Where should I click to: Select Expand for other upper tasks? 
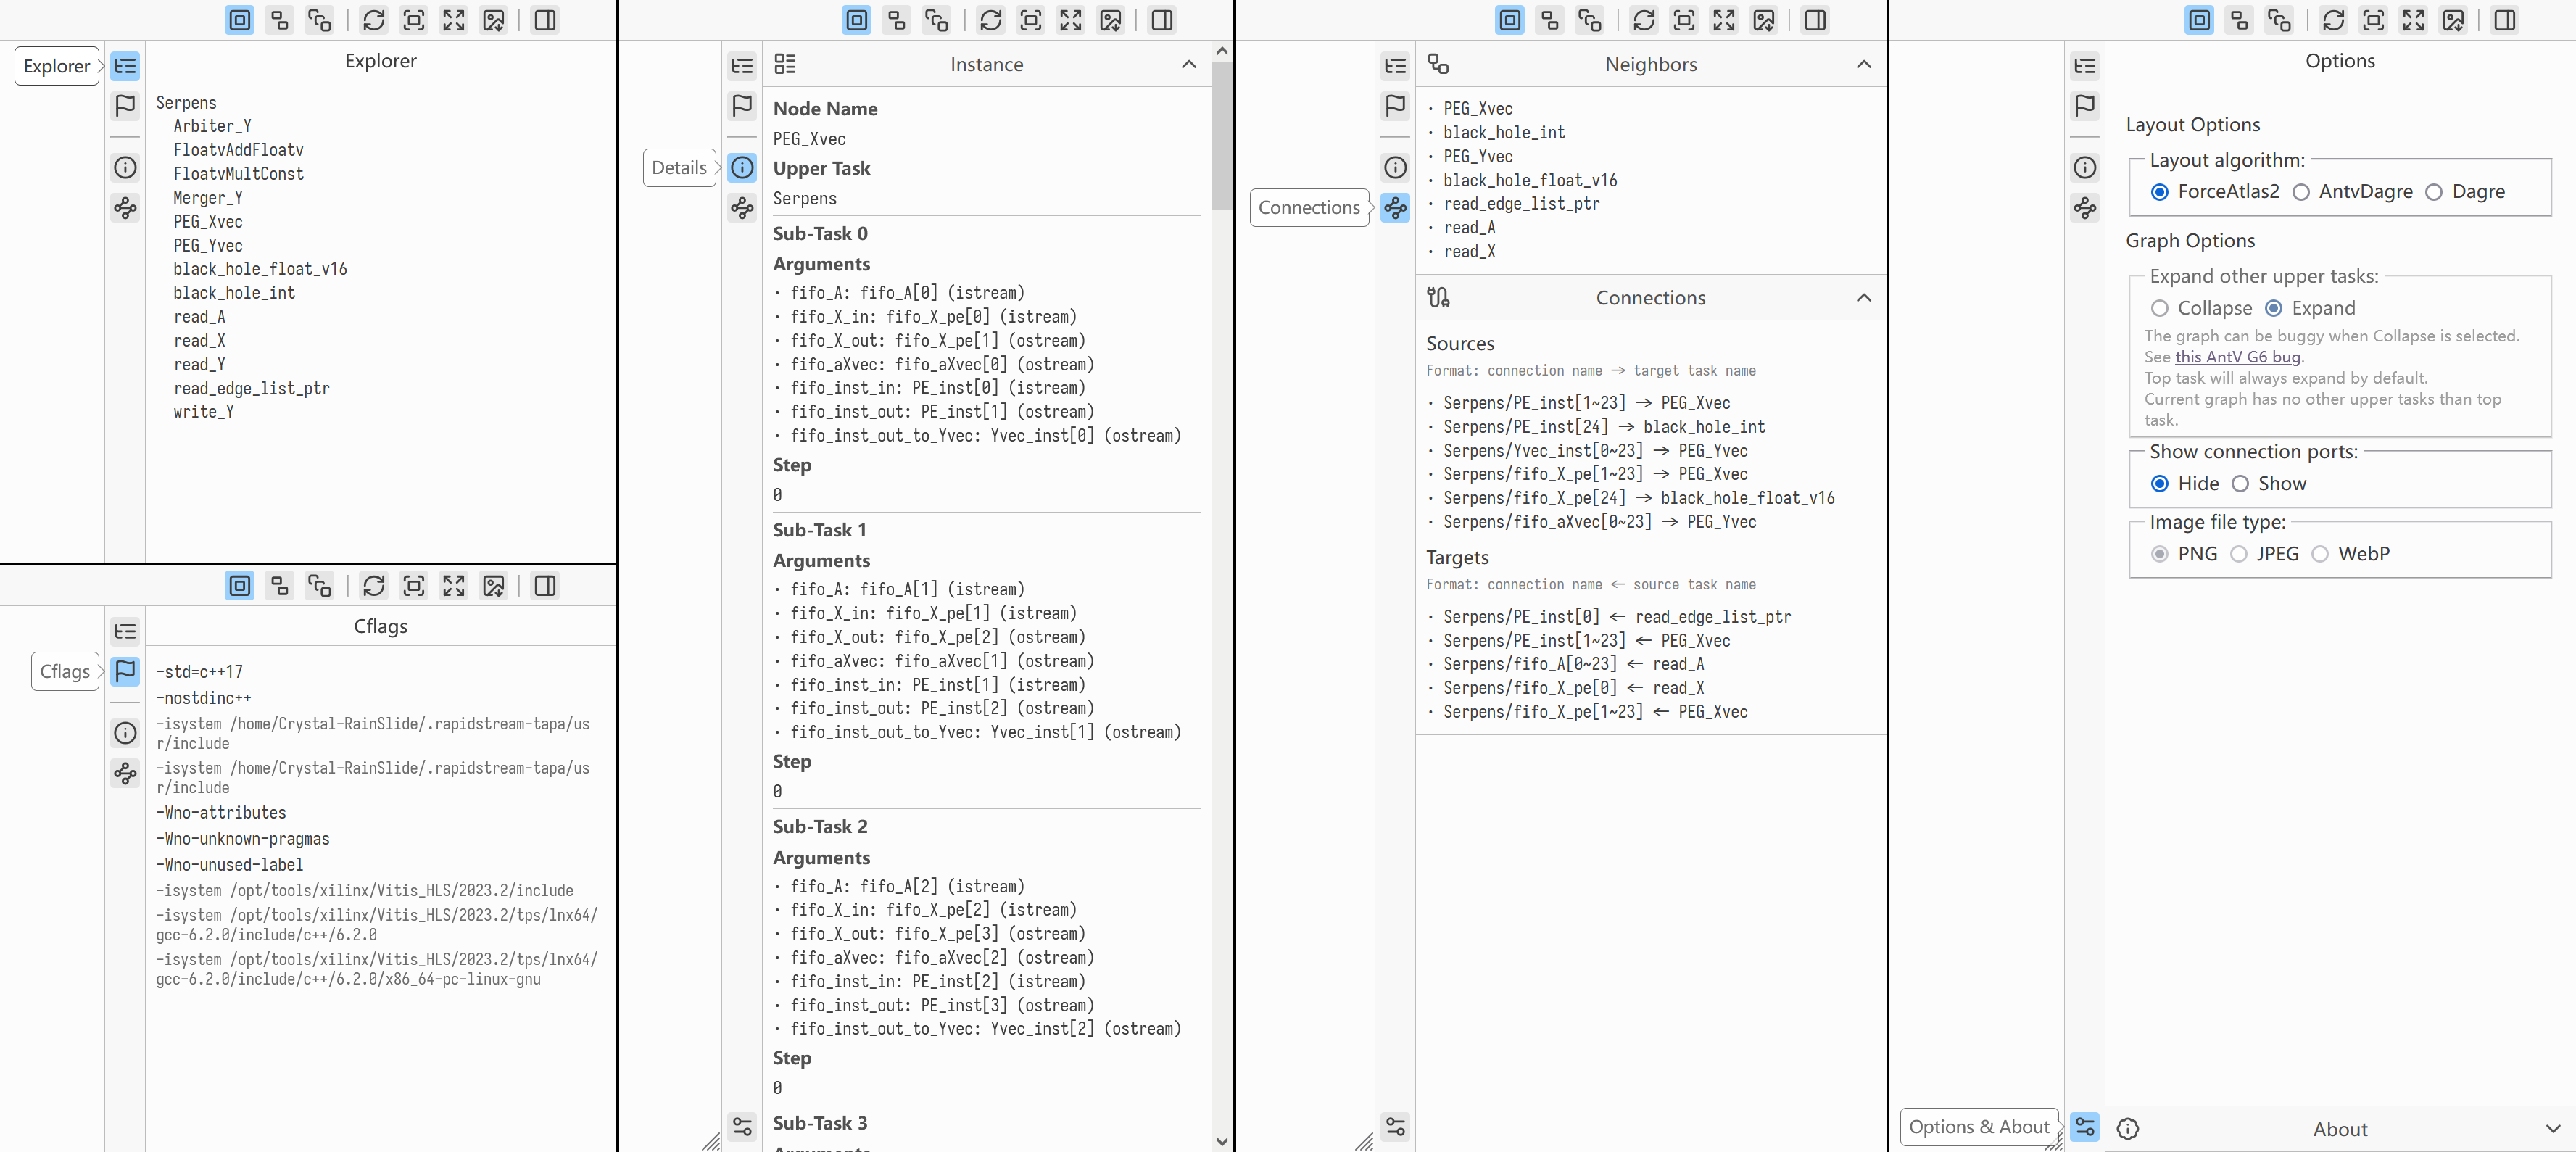click(2274, 308)
